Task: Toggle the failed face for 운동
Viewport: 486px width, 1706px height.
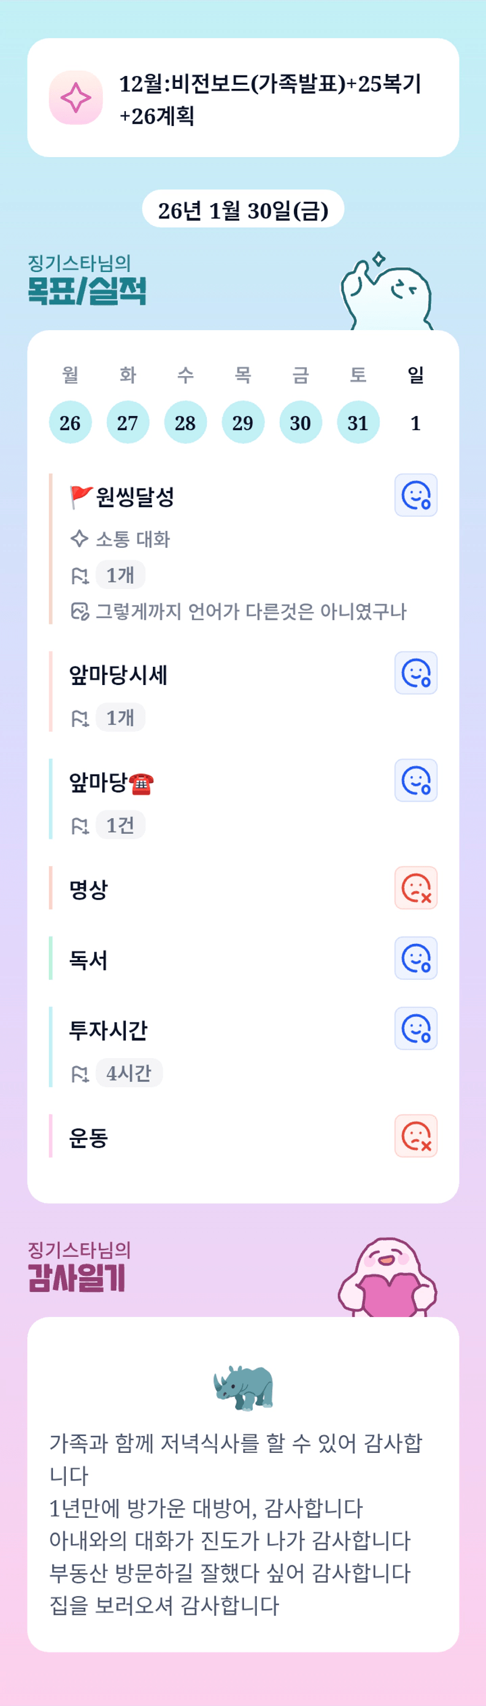Action: pyautogui.click(x=415, y=1136)
